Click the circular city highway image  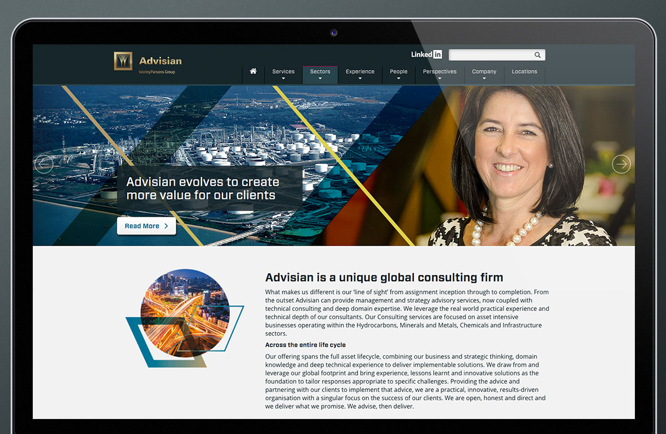[x=185, y=311]
